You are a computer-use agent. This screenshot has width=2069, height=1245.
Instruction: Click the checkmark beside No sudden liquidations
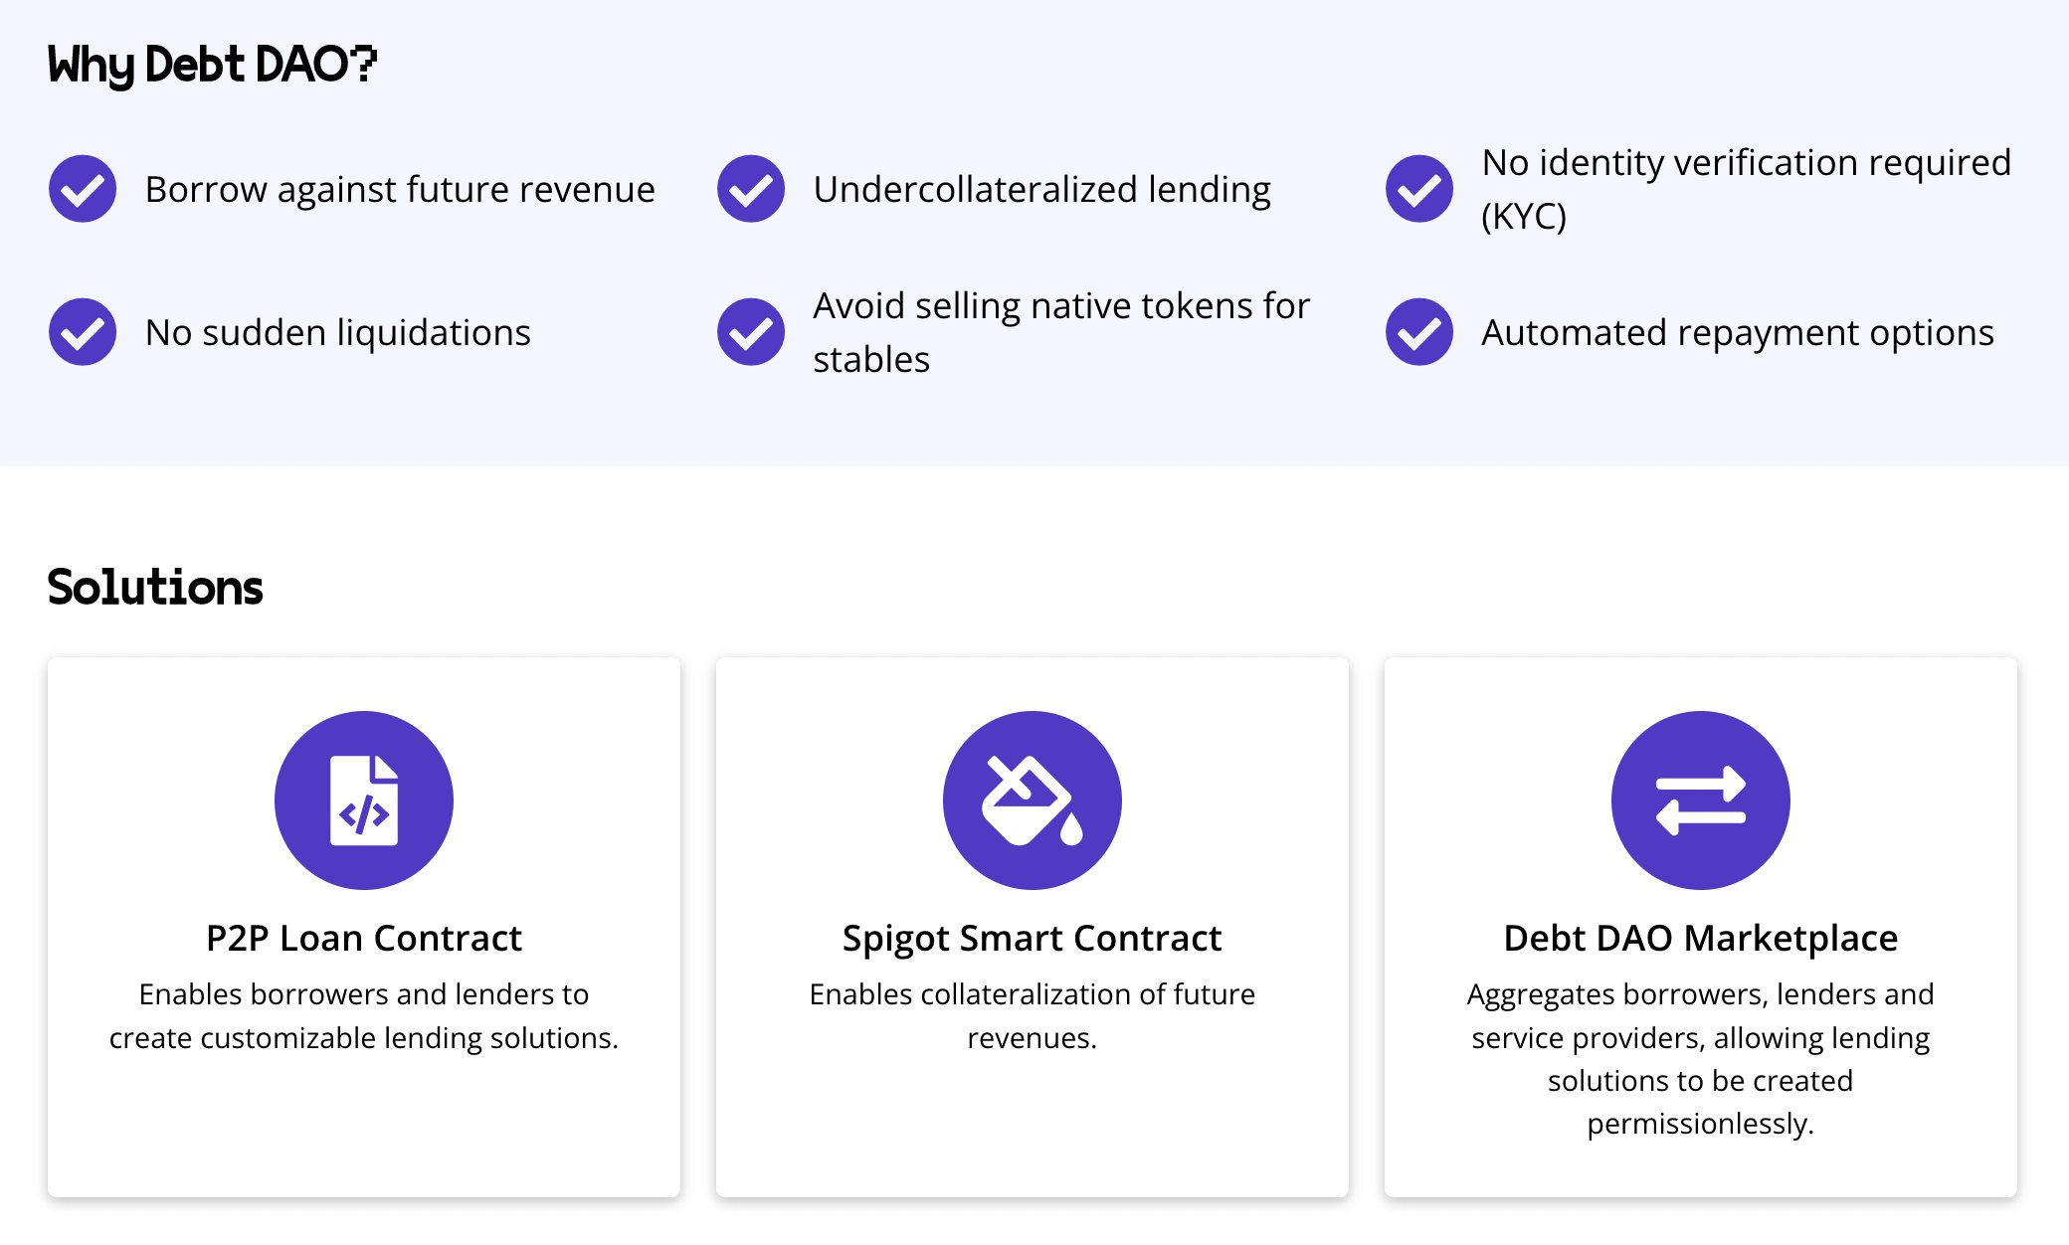tap(83, 332)
